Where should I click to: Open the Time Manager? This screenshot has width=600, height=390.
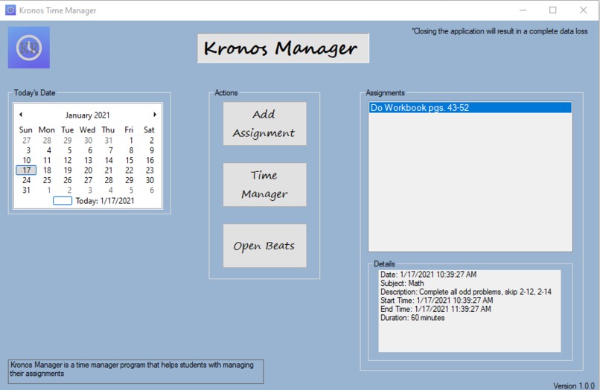coord(264,185)
